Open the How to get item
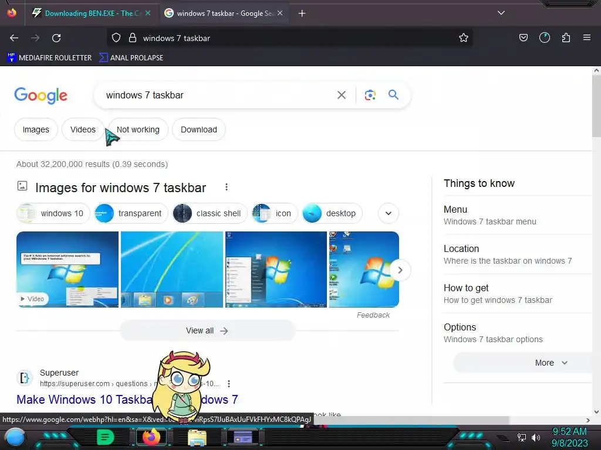 point(517,294)
